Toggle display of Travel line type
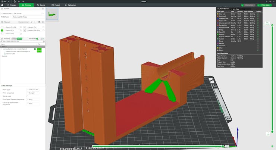276x150 pixels. tap(257, 41)
